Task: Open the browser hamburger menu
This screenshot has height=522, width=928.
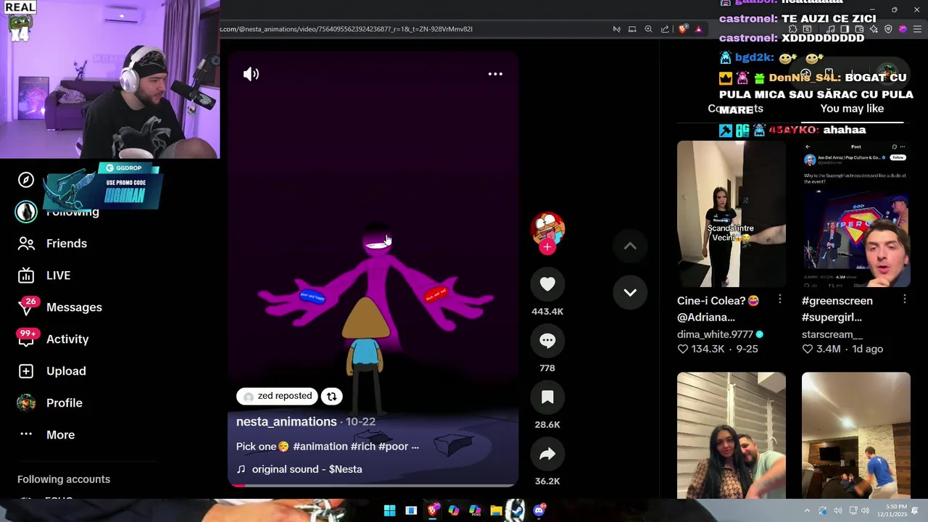Action: [x=917, y=29]
